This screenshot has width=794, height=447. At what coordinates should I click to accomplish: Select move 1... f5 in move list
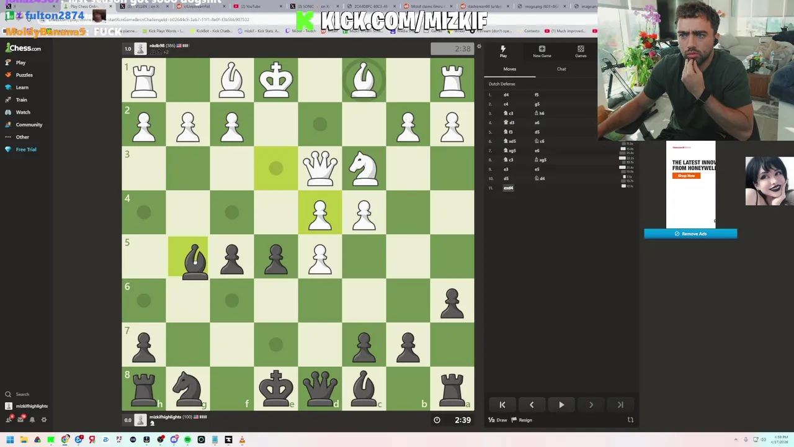click(x=537, y=95)
